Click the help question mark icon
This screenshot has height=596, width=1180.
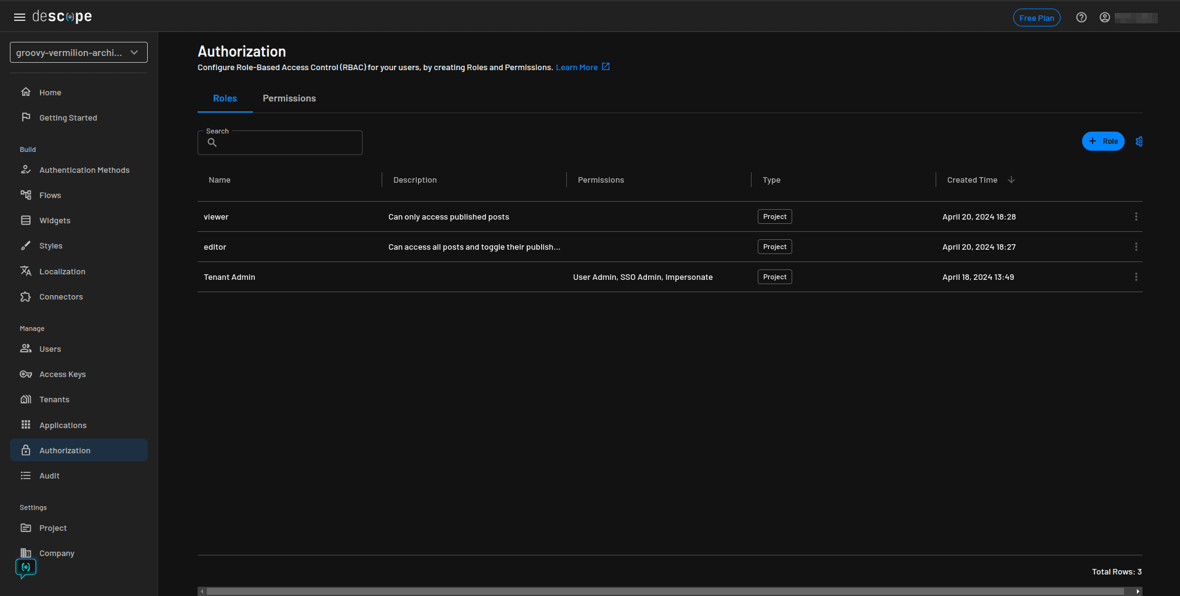click(1081, 18)
